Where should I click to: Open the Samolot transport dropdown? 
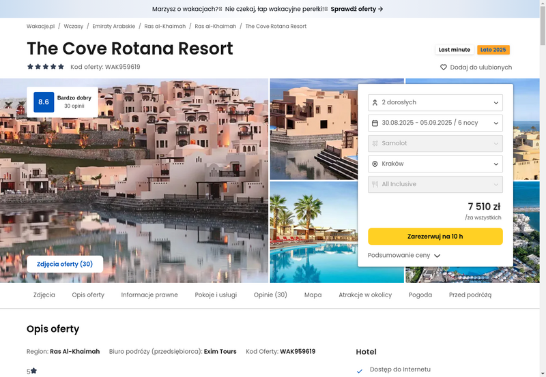(435, 143)
